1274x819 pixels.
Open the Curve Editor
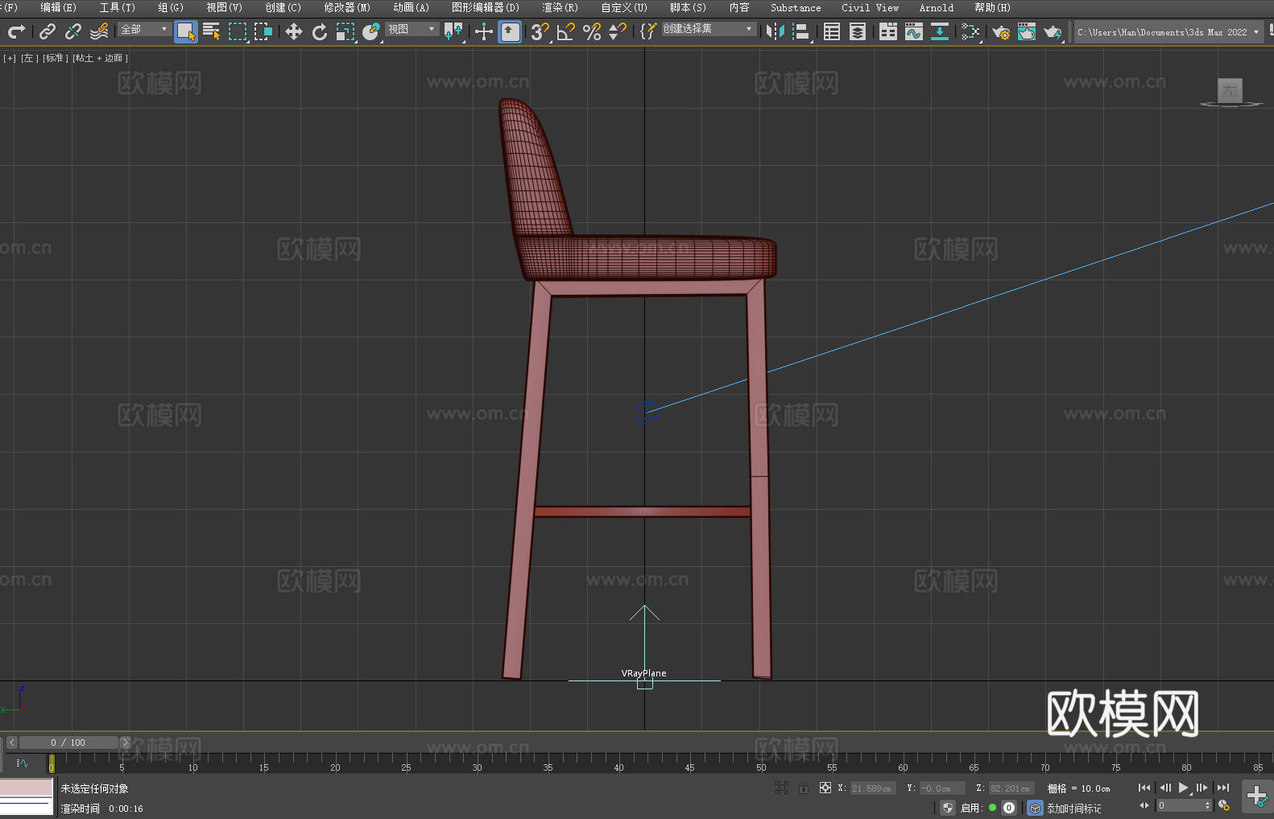point(914,31)
